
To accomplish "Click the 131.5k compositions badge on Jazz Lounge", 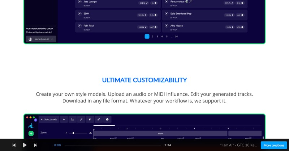I will point(143,3).
